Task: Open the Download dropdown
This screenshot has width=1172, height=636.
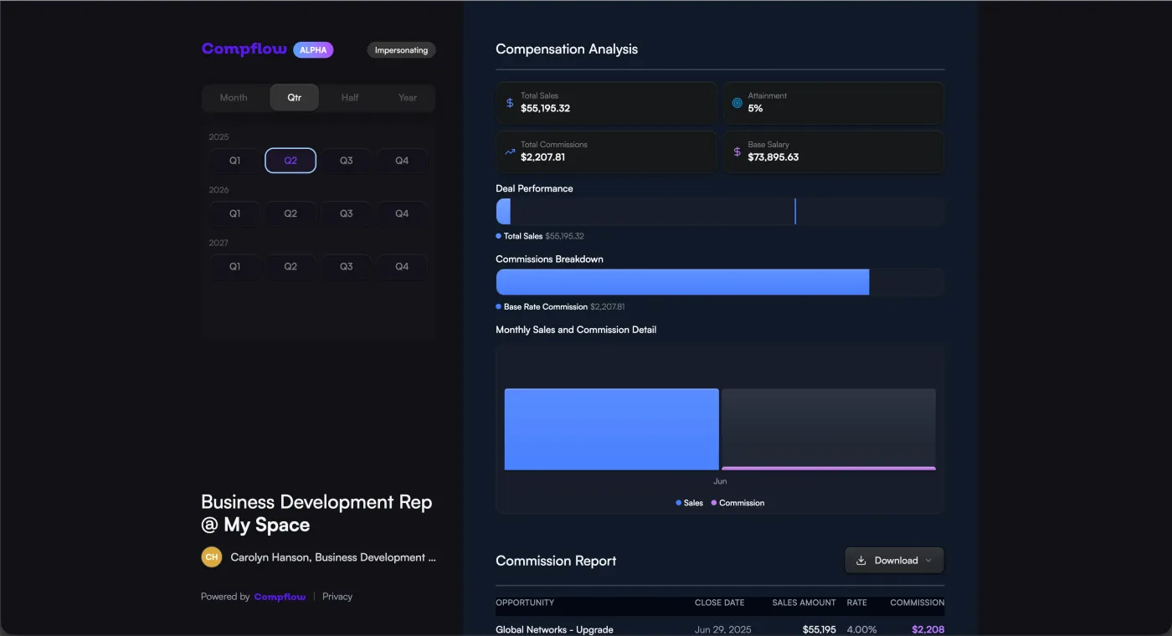Action: (x=894, y=561)
